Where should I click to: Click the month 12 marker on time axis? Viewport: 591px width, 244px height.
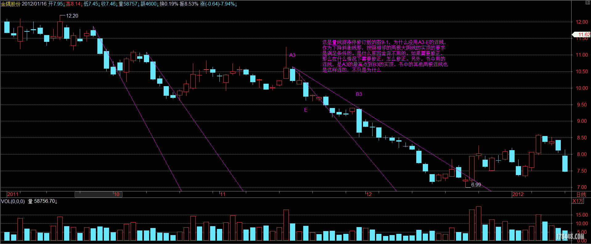(369, 194)
